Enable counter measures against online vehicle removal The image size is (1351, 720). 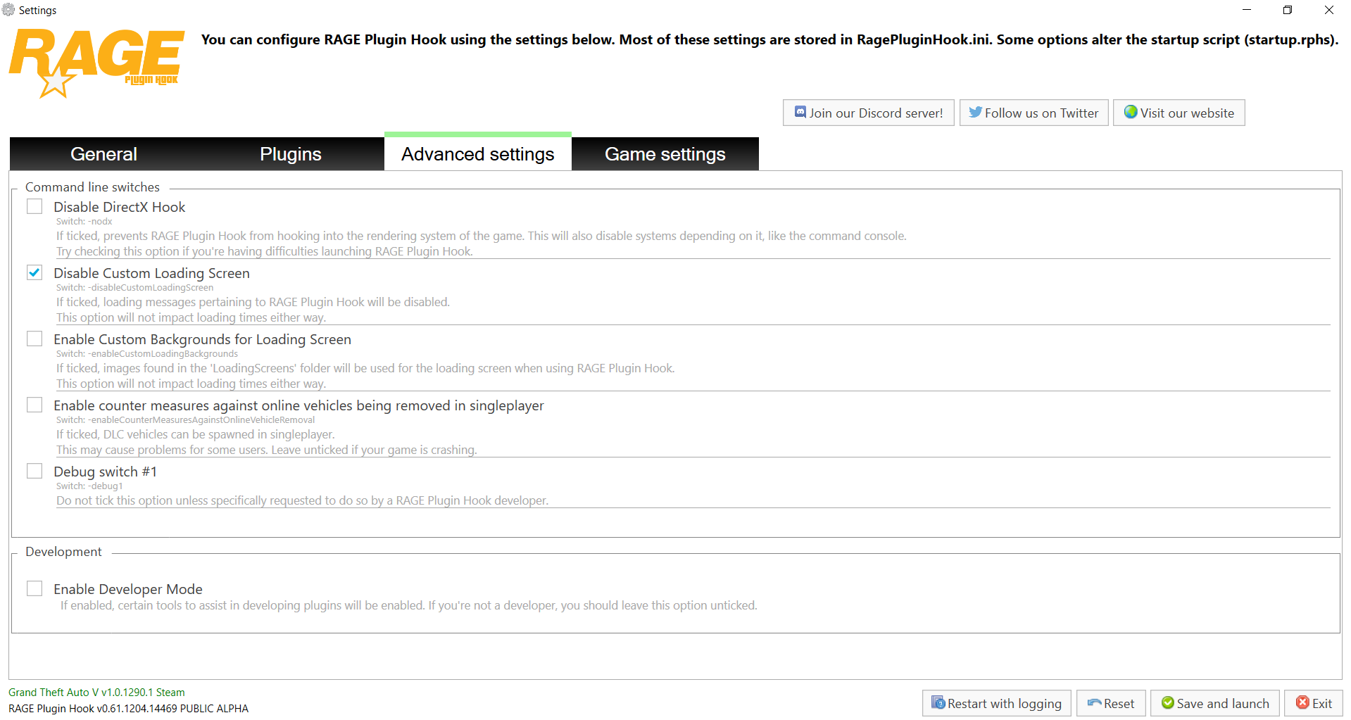(34, 405)
